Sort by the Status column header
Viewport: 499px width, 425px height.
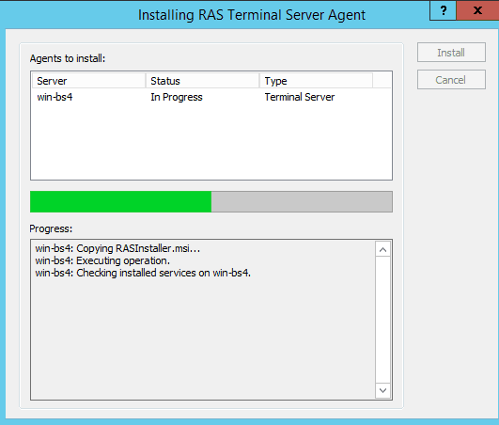coord(202,81)
